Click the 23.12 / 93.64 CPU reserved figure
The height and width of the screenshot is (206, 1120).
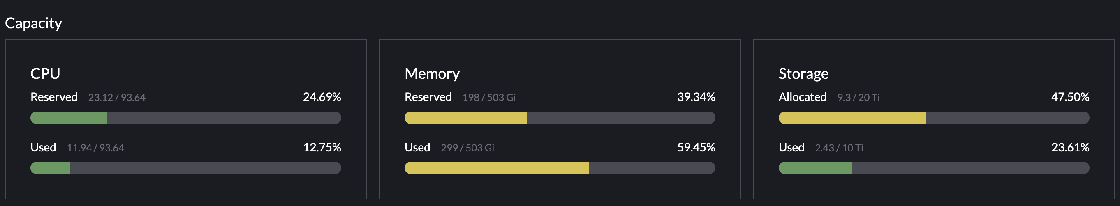pyautogui.click(x=116, y=97)
